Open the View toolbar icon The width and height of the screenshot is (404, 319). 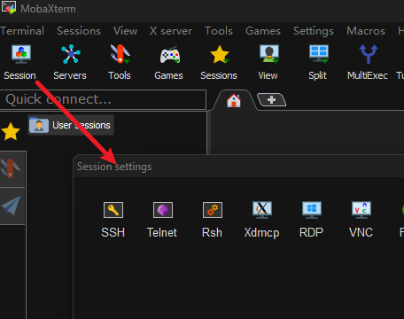pyautogui.click(x=268, y=62)
